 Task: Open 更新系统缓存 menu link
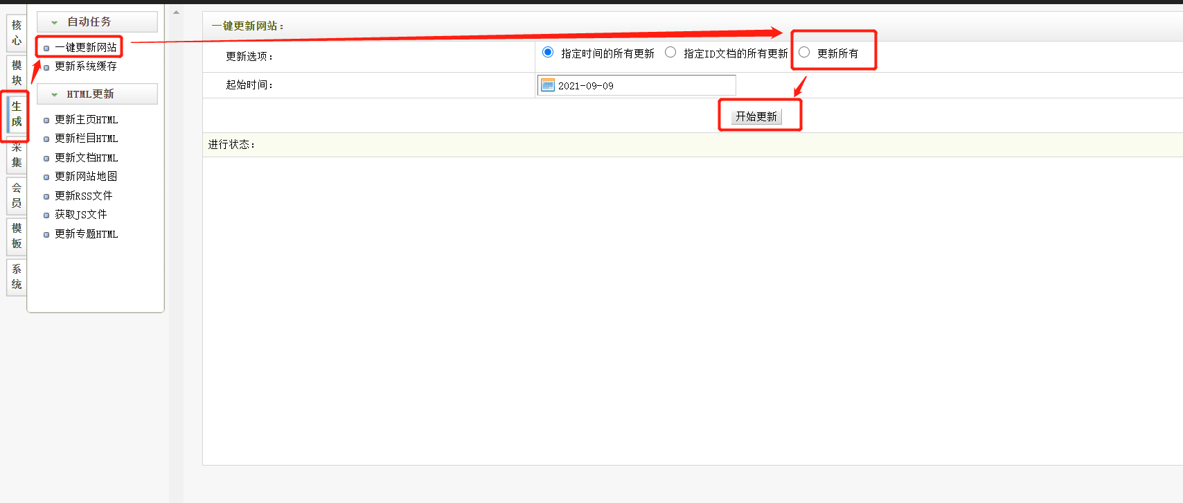tap(86, 66)
